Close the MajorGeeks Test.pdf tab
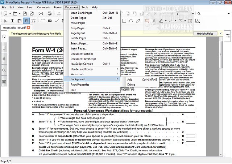 (28, 27)
